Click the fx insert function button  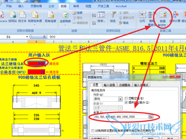(x=44, y=37)
